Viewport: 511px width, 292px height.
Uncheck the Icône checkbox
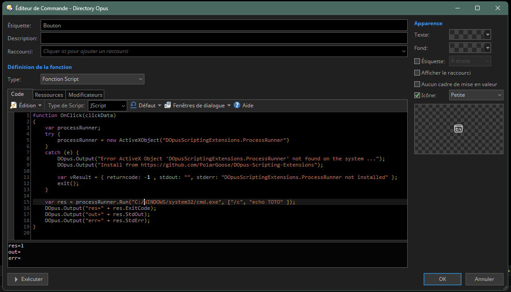[417, 95]
